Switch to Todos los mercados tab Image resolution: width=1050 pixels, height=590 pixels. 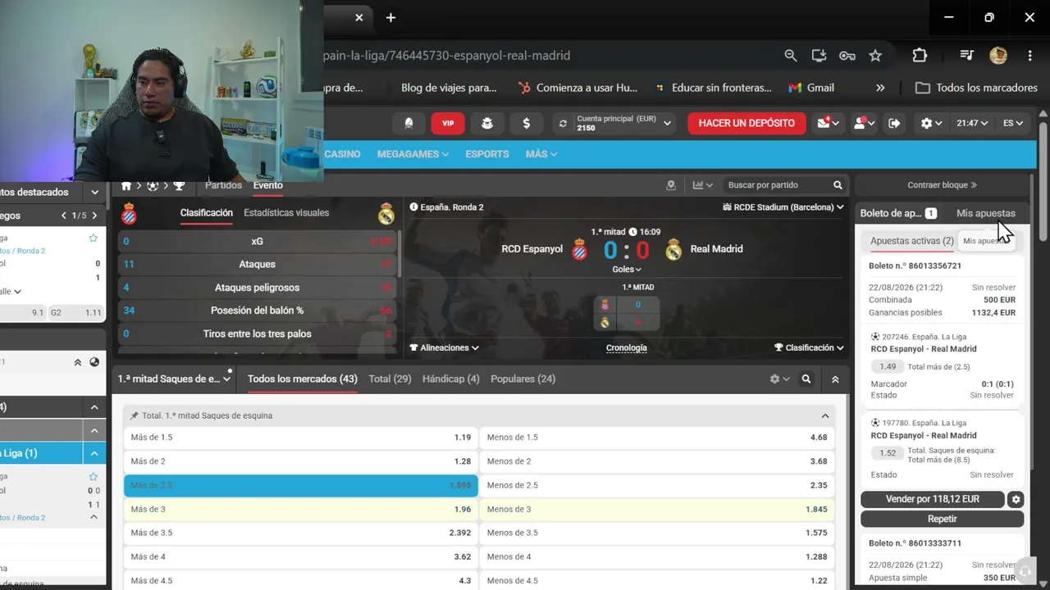(303, 379)
